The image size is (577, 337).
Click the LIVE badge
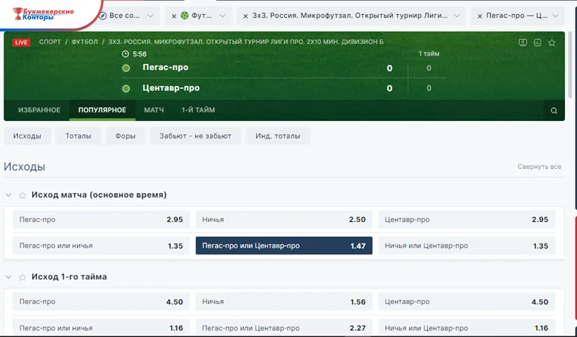coord(22,43)
